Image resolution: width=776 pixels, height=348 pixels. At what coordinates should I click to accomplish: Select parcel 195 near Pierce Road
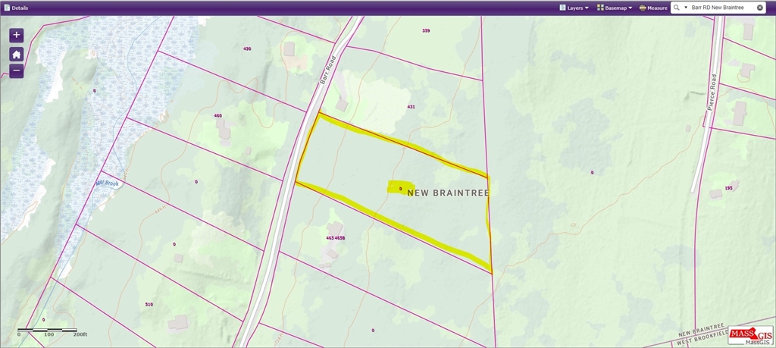pyautogui.click(x=728, y=188)
